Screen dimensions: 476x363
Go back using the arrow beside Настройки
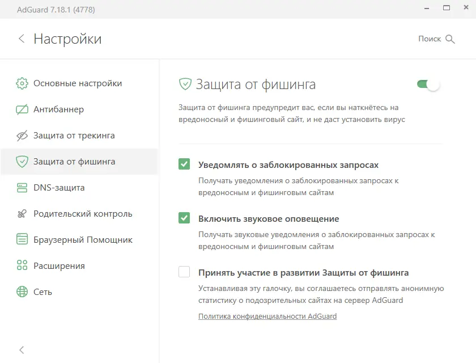tap(22, 39)
